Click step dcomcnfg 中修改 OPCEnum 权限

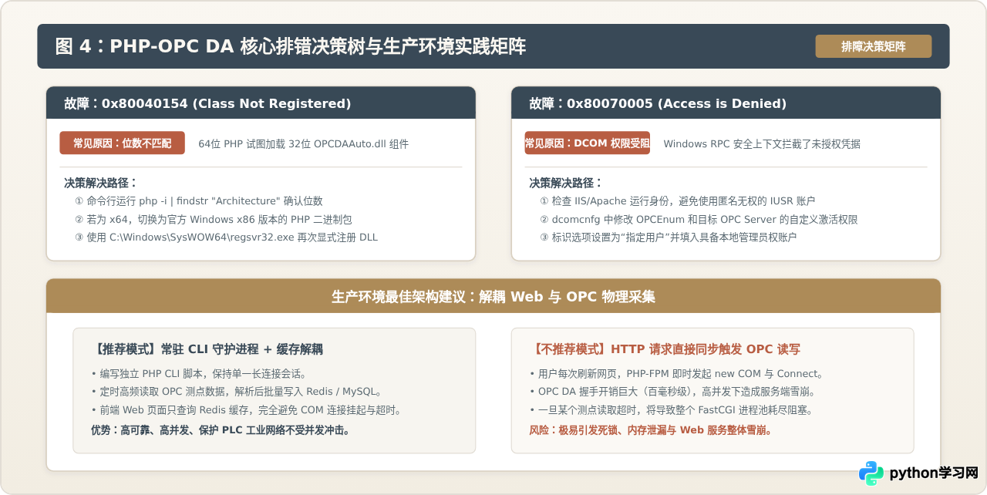click(x=699, y=219)
